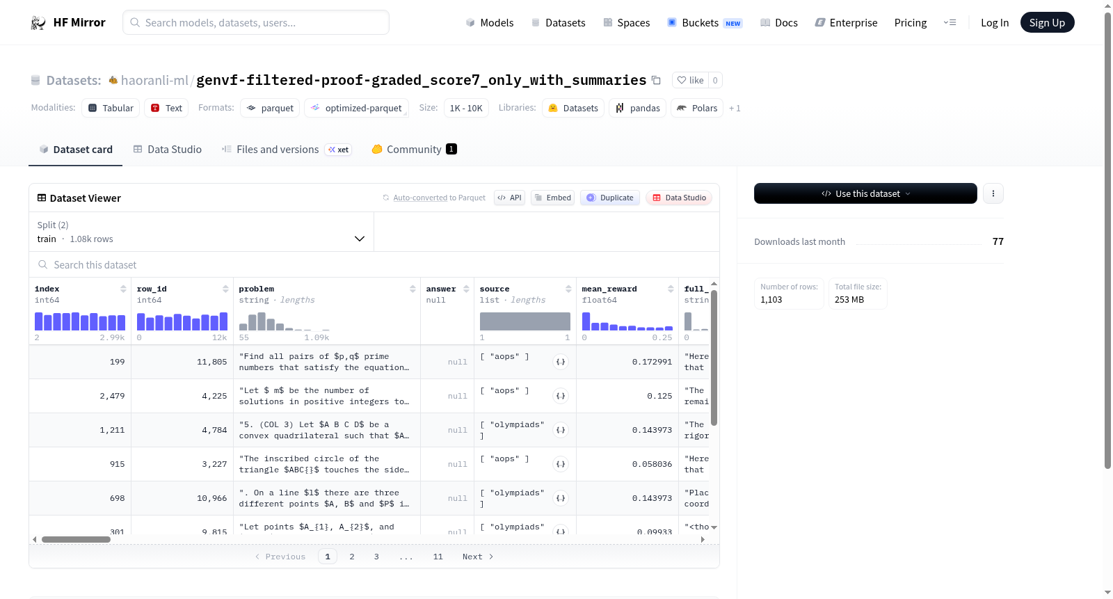This screenshot has height=599, width=1113.
Task: Sort by the problem column arrows
Action: point(413,289)
